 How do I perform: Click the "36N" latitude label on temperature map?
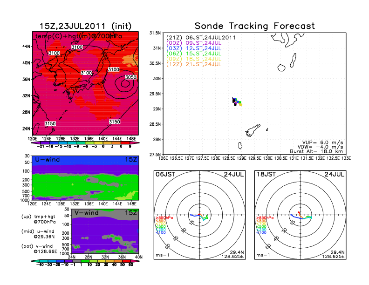coord(27,79)
